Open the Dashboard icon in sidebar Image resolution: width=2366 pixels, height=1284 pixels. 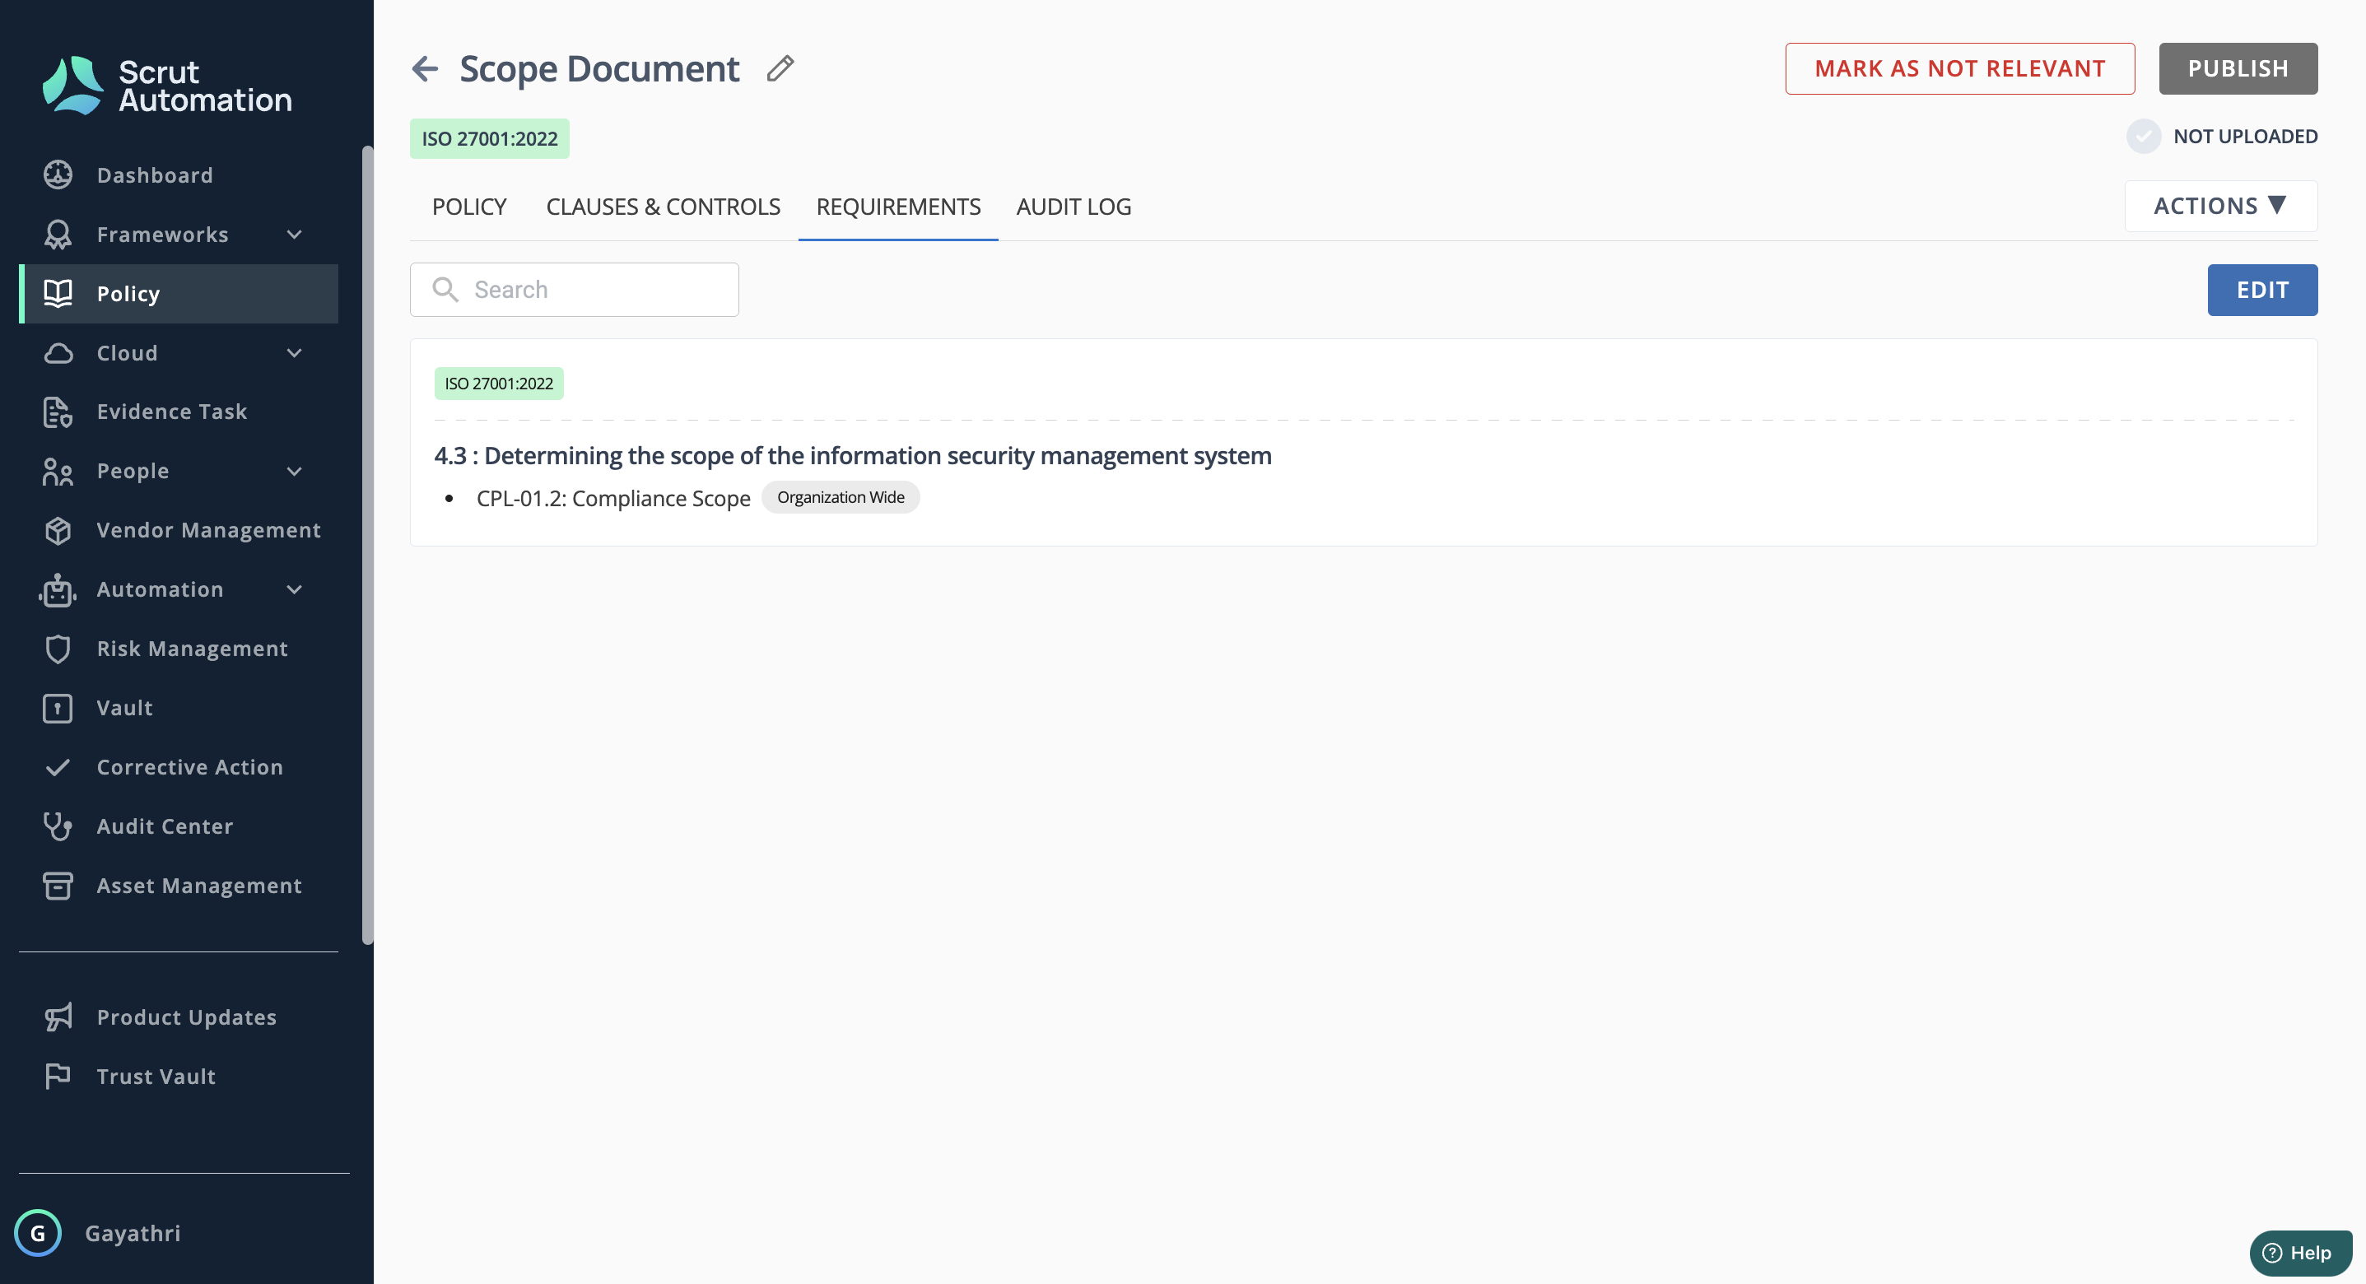coord(58,174)
